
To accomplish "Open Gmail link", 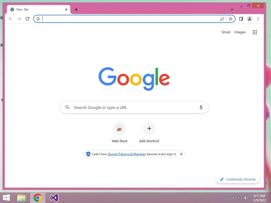I will [x=226, y=32].
